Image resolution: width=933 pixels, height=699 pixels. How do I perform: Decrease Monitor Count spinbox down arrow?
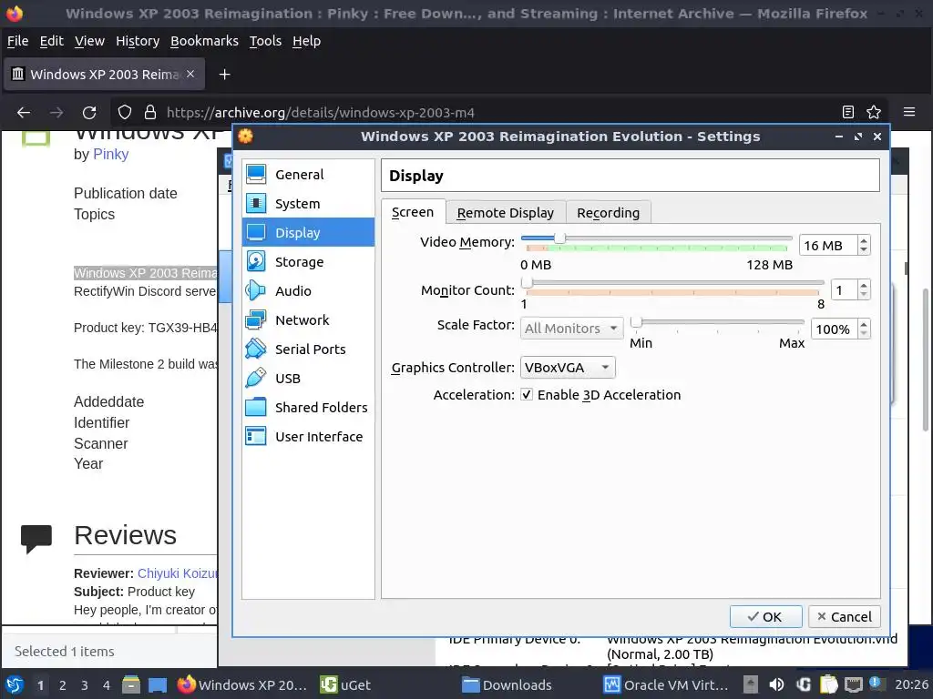point(864,295)
